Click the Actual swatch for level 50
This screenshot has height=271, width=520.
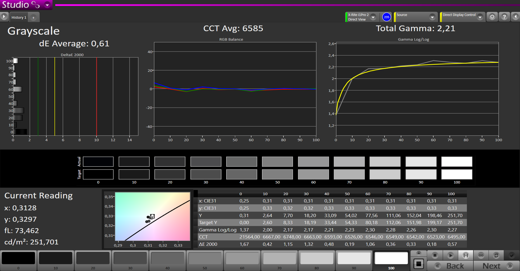277,162
